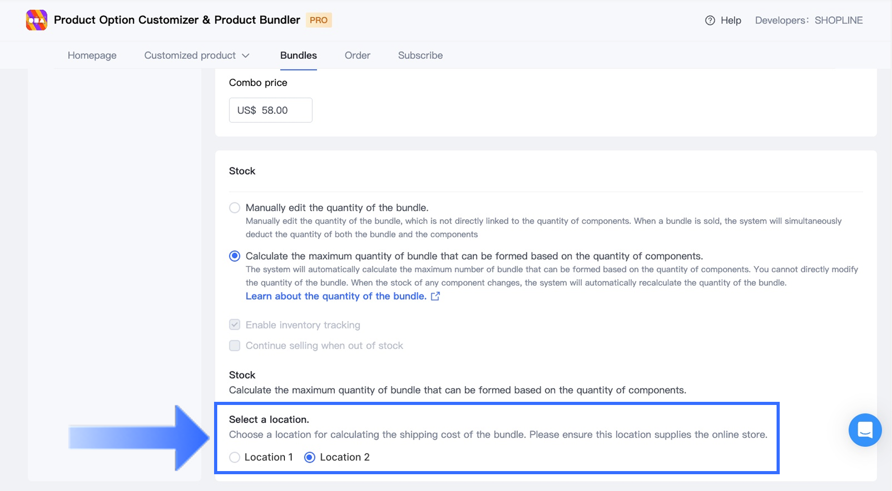The height and width of the screenshot is (491, 892).
Task: Click the Help question mark icon
Action: [x=710, y=20]
